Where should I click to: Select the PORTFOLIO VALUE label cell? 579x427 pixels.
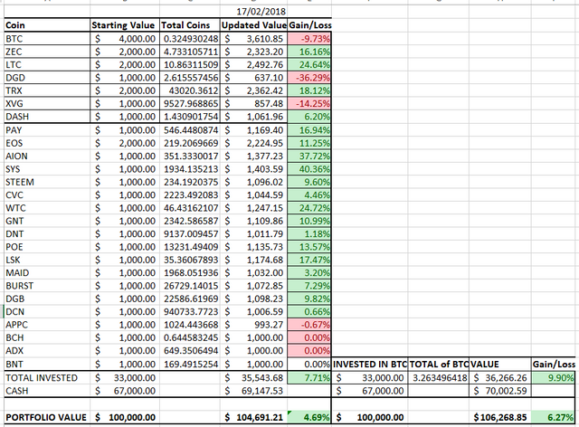pyautogui.click(x=47, y=417)
